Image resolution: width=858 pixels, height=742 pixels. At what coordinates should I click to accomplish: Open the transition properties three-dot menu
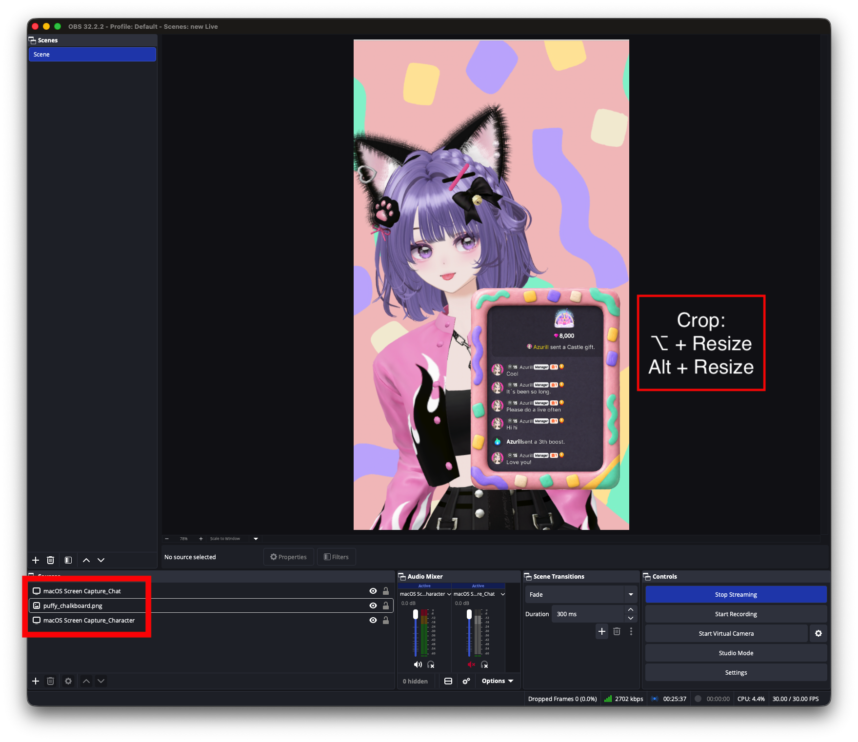point(631,631)
